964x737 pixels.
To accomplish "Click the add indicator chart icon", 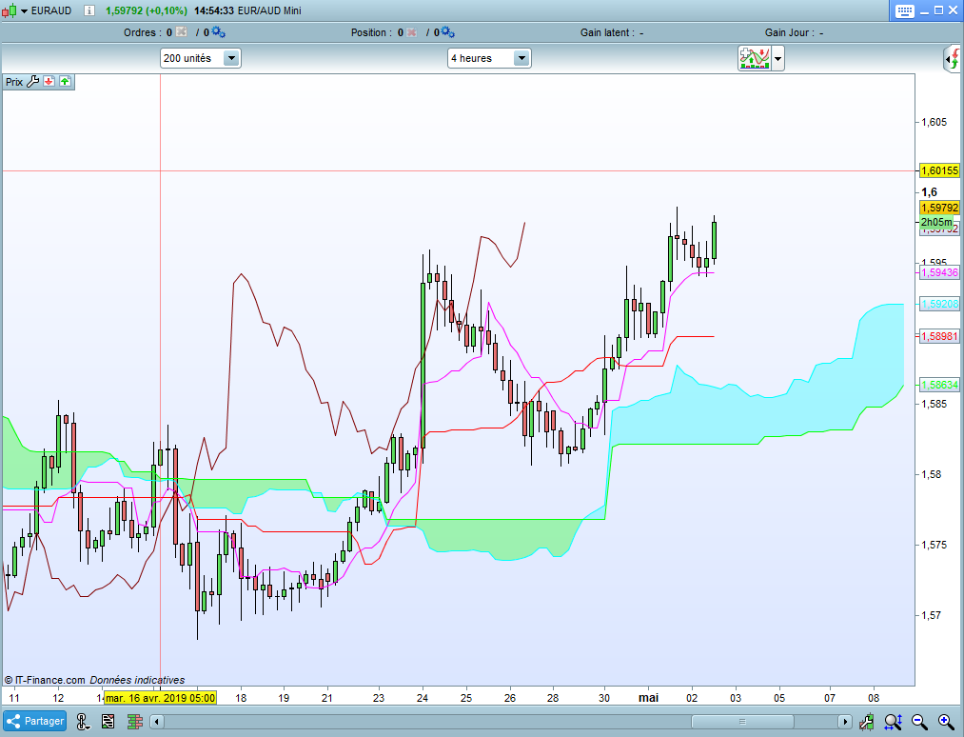I will [755, 59].
